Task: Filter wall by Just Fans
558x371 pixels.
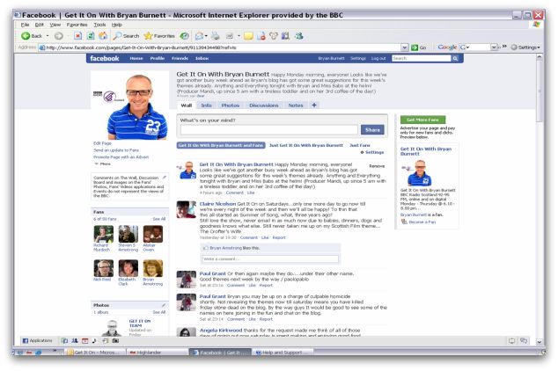Action: (x=360, y=144)
